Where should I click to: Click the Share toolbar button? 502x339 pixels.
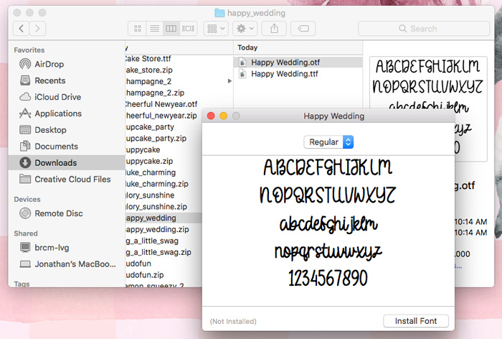(274, 29)
